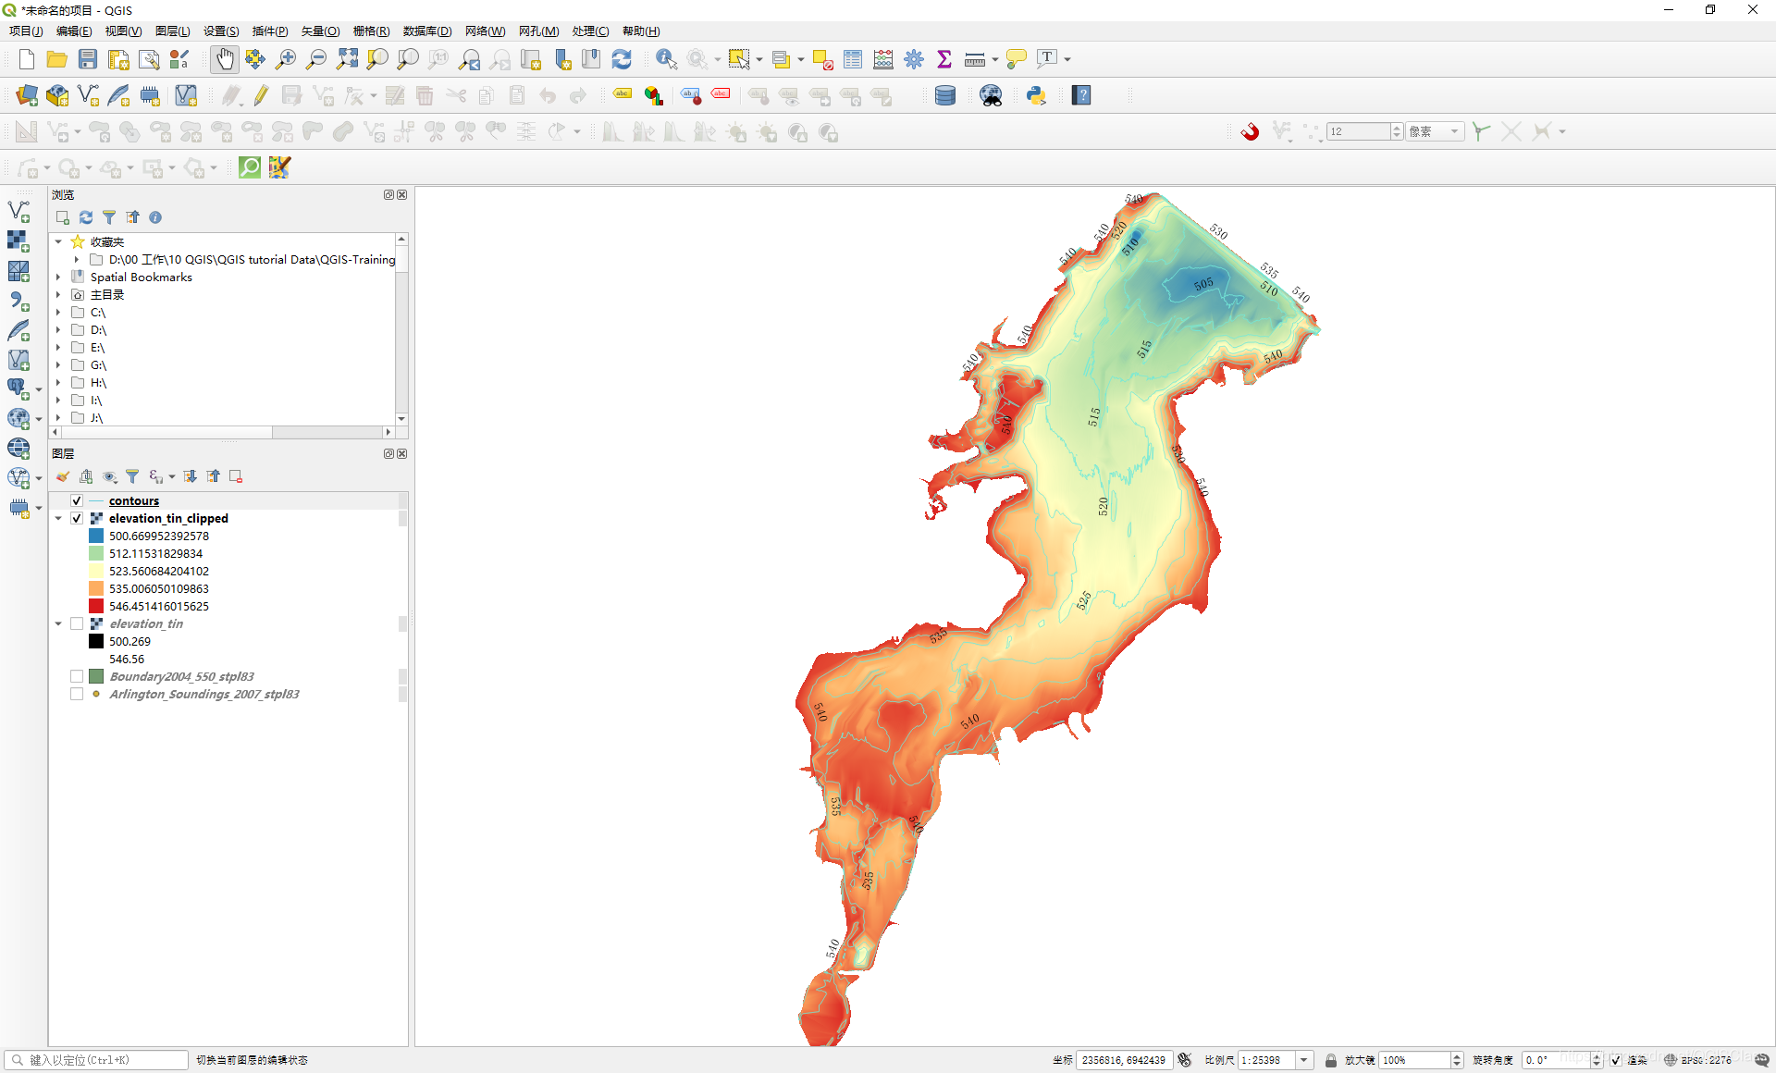Click the orange 535.006 color swatch
Viewport: 1776px width, 1073px height.
96,588
